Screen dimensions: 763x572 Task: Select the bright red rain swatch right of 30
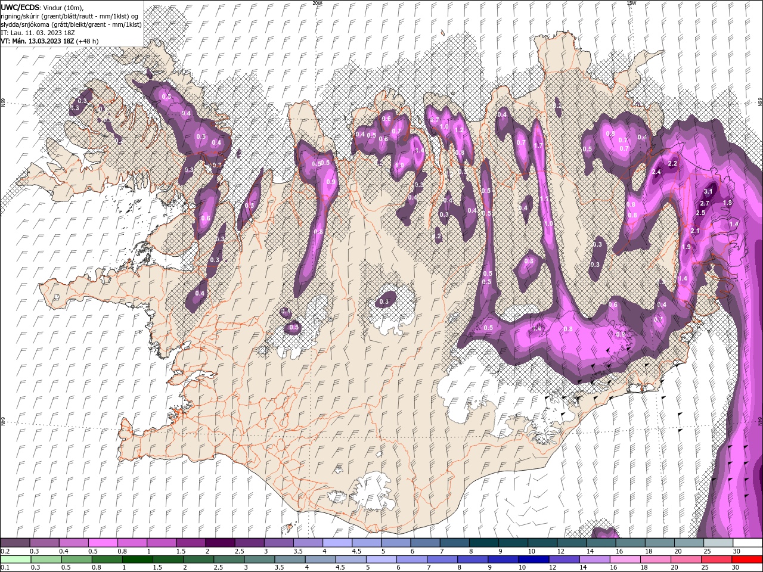coord(748,559)
